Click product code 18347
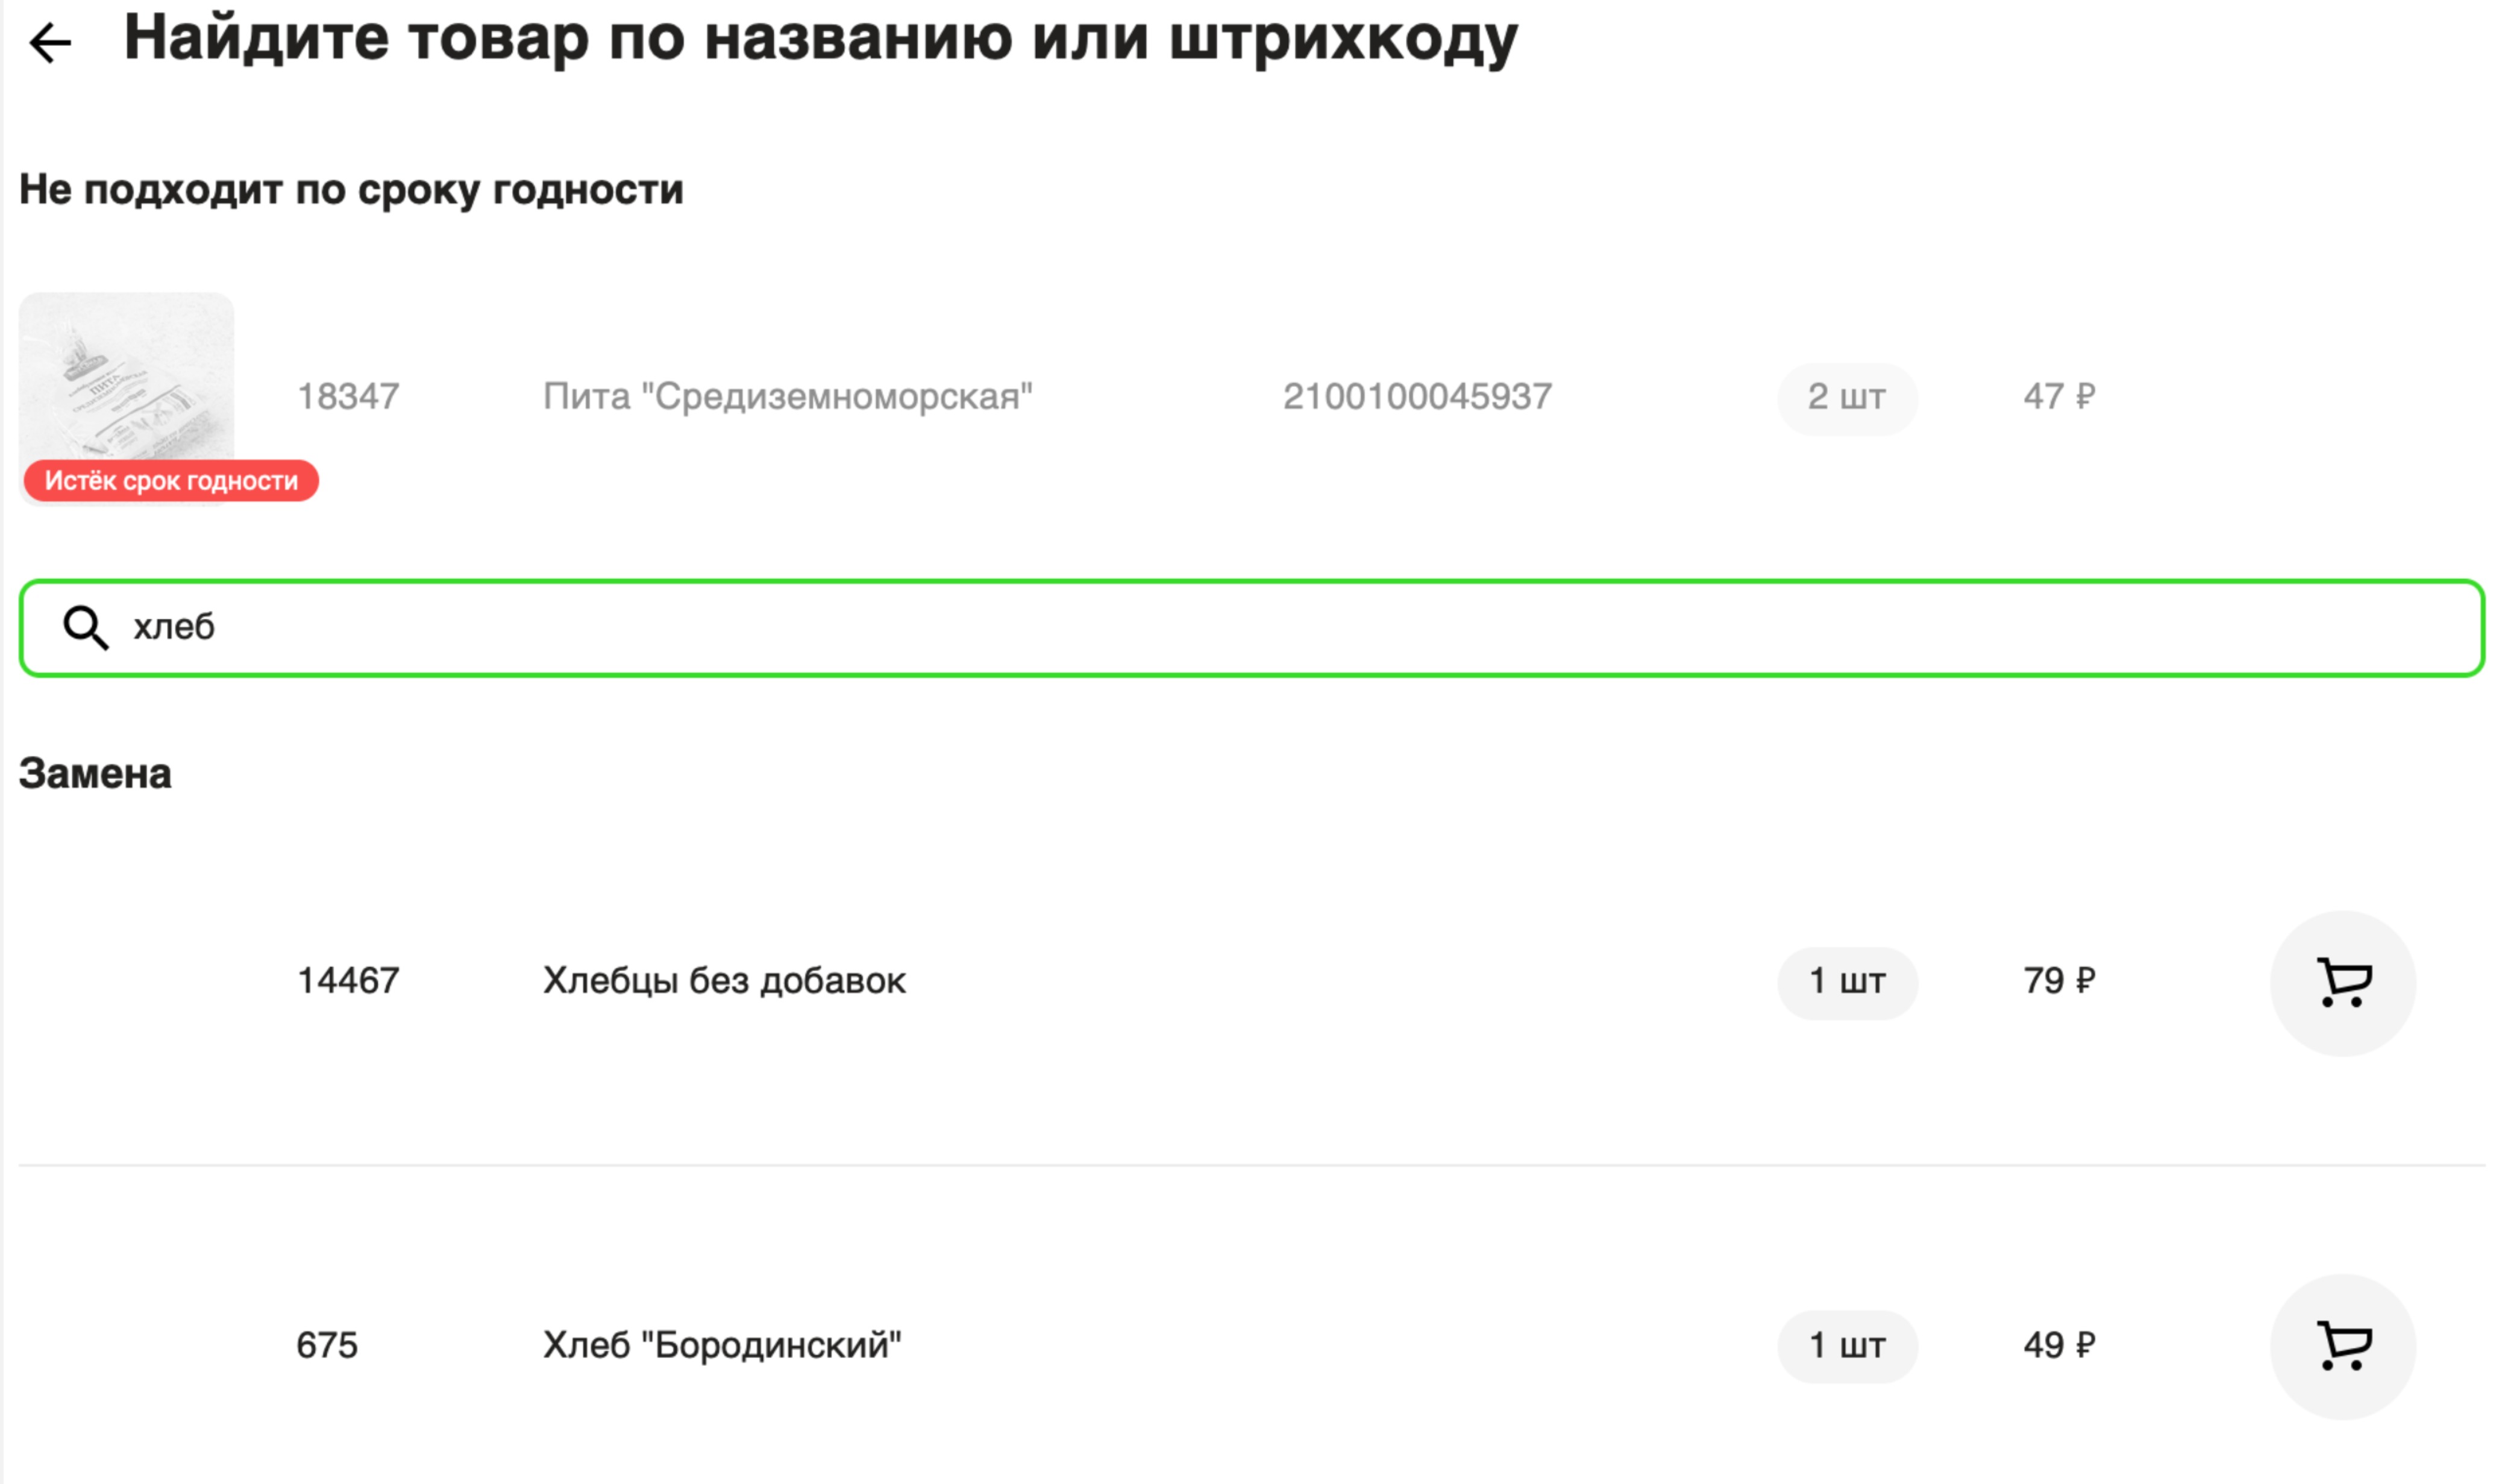The width and height of the screenshot is (2505, 1484). (x=348, y=397)
